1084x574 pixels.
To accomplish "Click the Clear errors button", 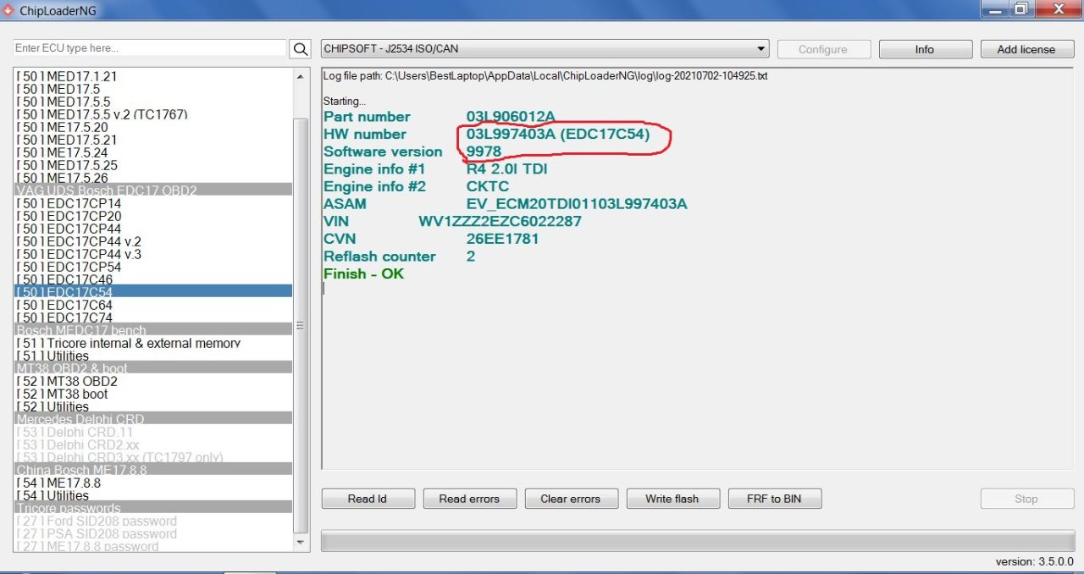I will coord(572,499).
